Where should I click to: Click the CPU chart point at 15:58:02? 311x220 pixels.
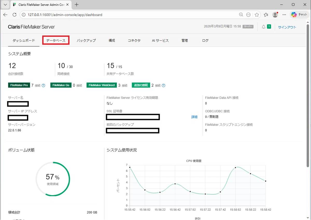236,168
